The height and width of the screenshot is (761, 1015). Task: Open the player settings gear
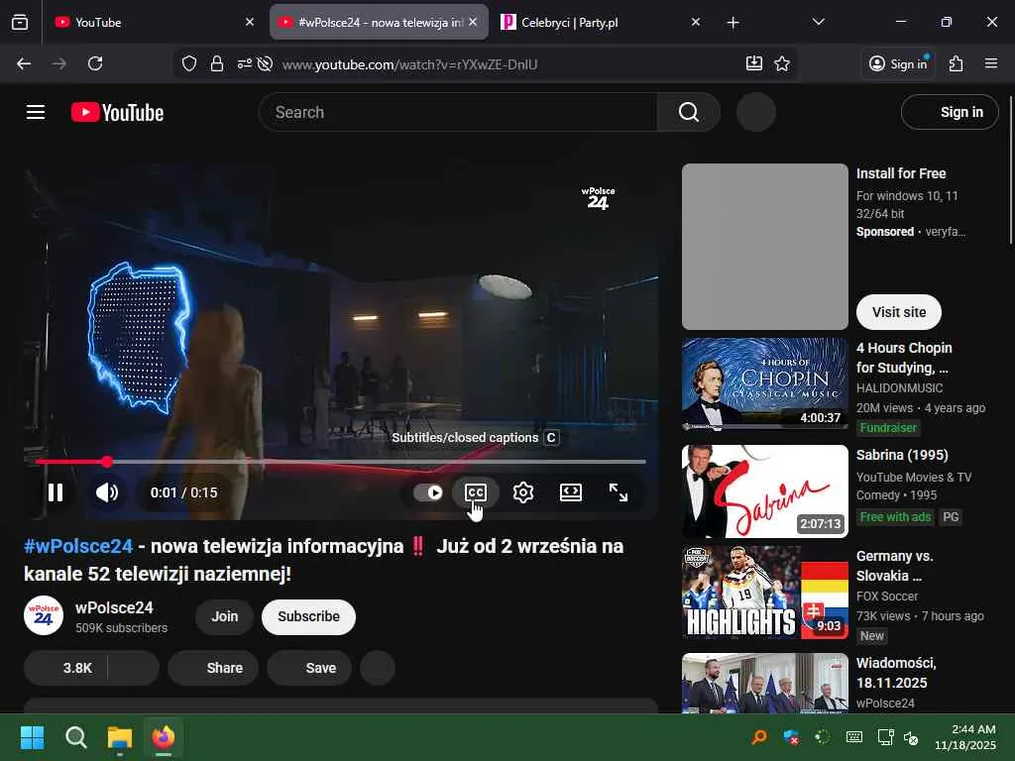(523, 493)
